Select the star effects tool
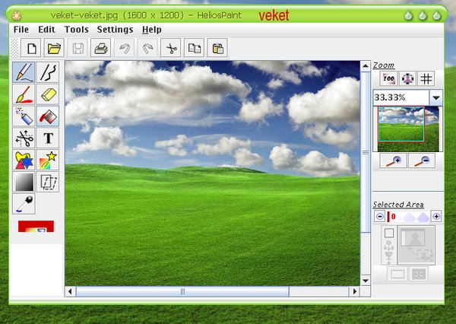This screenshot has height=324, width=456. pyautogui.click(x=48, y=160)
